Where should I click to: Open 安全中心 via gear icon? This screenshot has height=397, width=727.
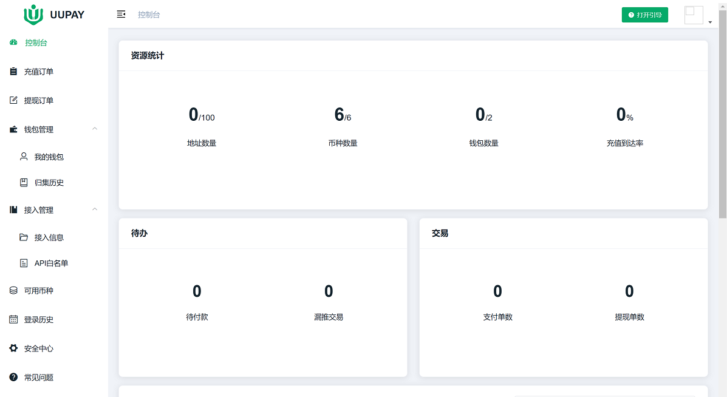pos(13,348)
